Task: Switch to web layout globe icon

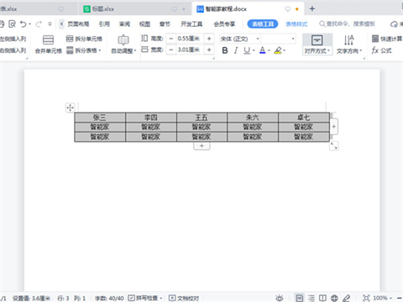Action: [x=334, y=298]
